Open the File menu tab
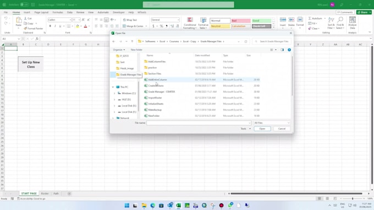This screenshot has height=210, width=374. point(5,12)
